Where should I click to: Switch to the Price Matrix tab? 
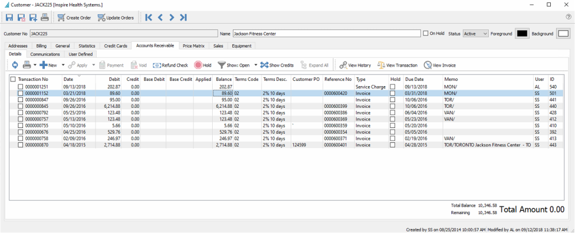193,46
